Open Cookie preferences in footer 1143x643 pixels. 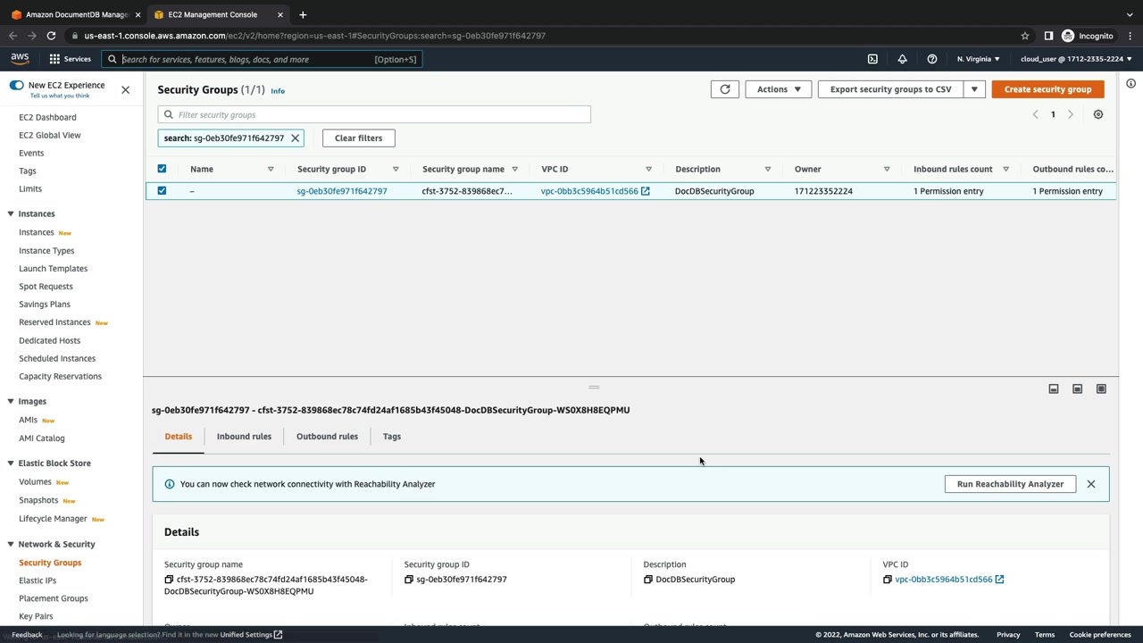pos(1100,635)
